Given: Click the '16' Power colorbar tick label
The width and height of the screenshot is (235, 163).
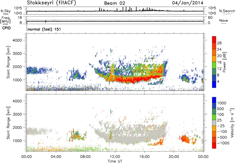Looking at the screenshot, I should click(x=219, y=62).
